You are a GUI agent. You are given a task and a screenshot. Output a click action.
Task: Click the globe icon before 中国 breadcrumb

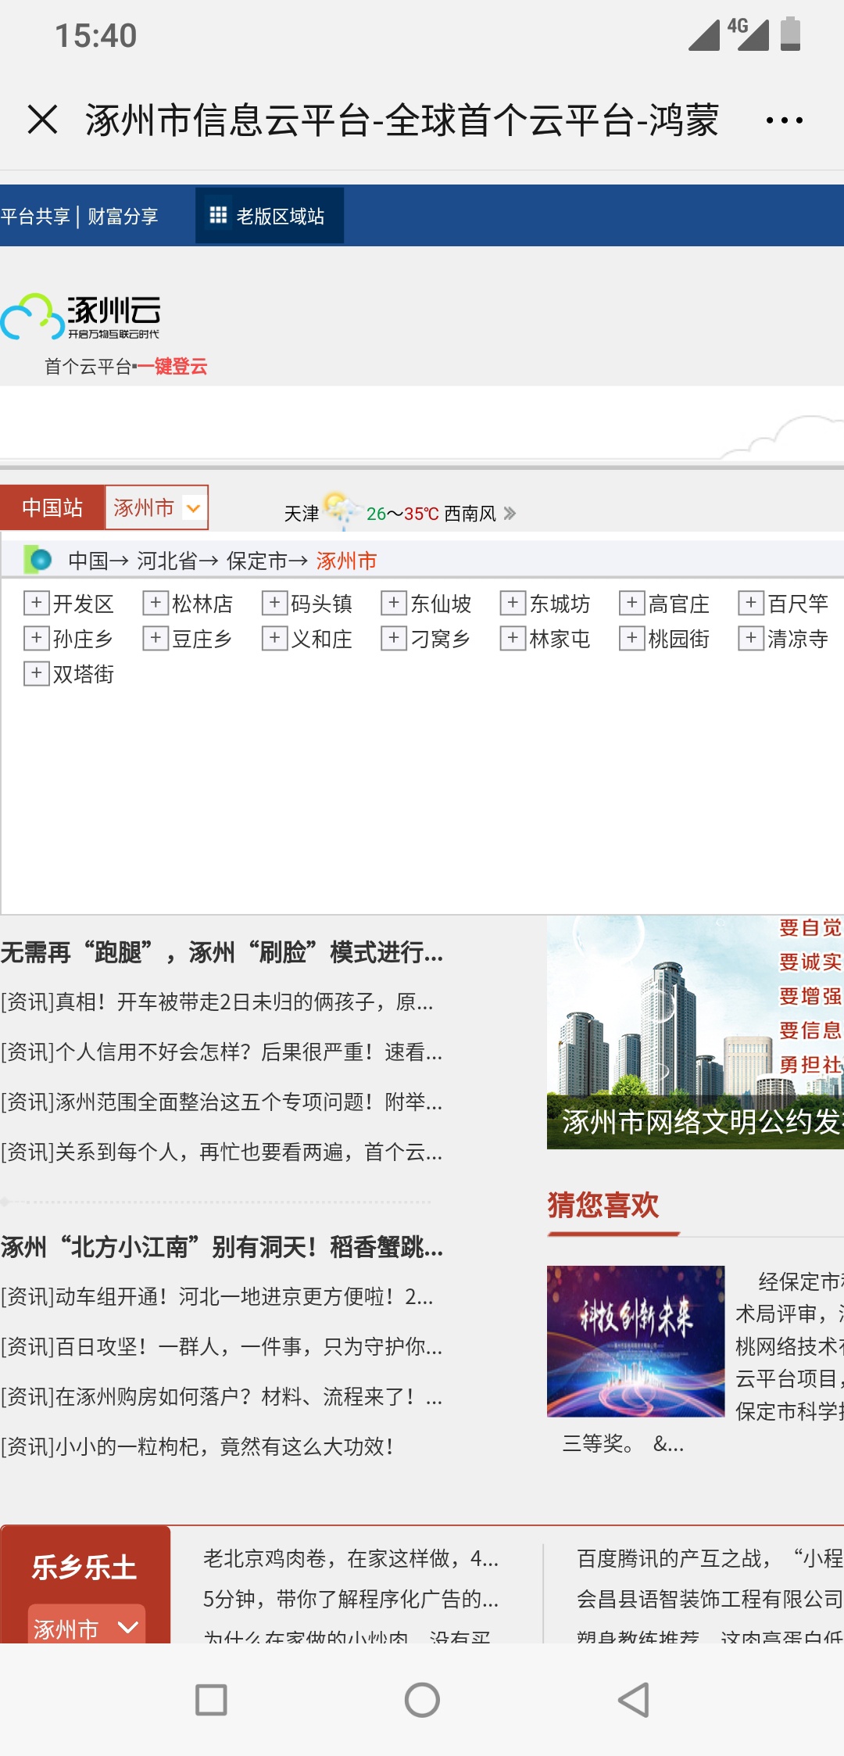click(38, 559)
